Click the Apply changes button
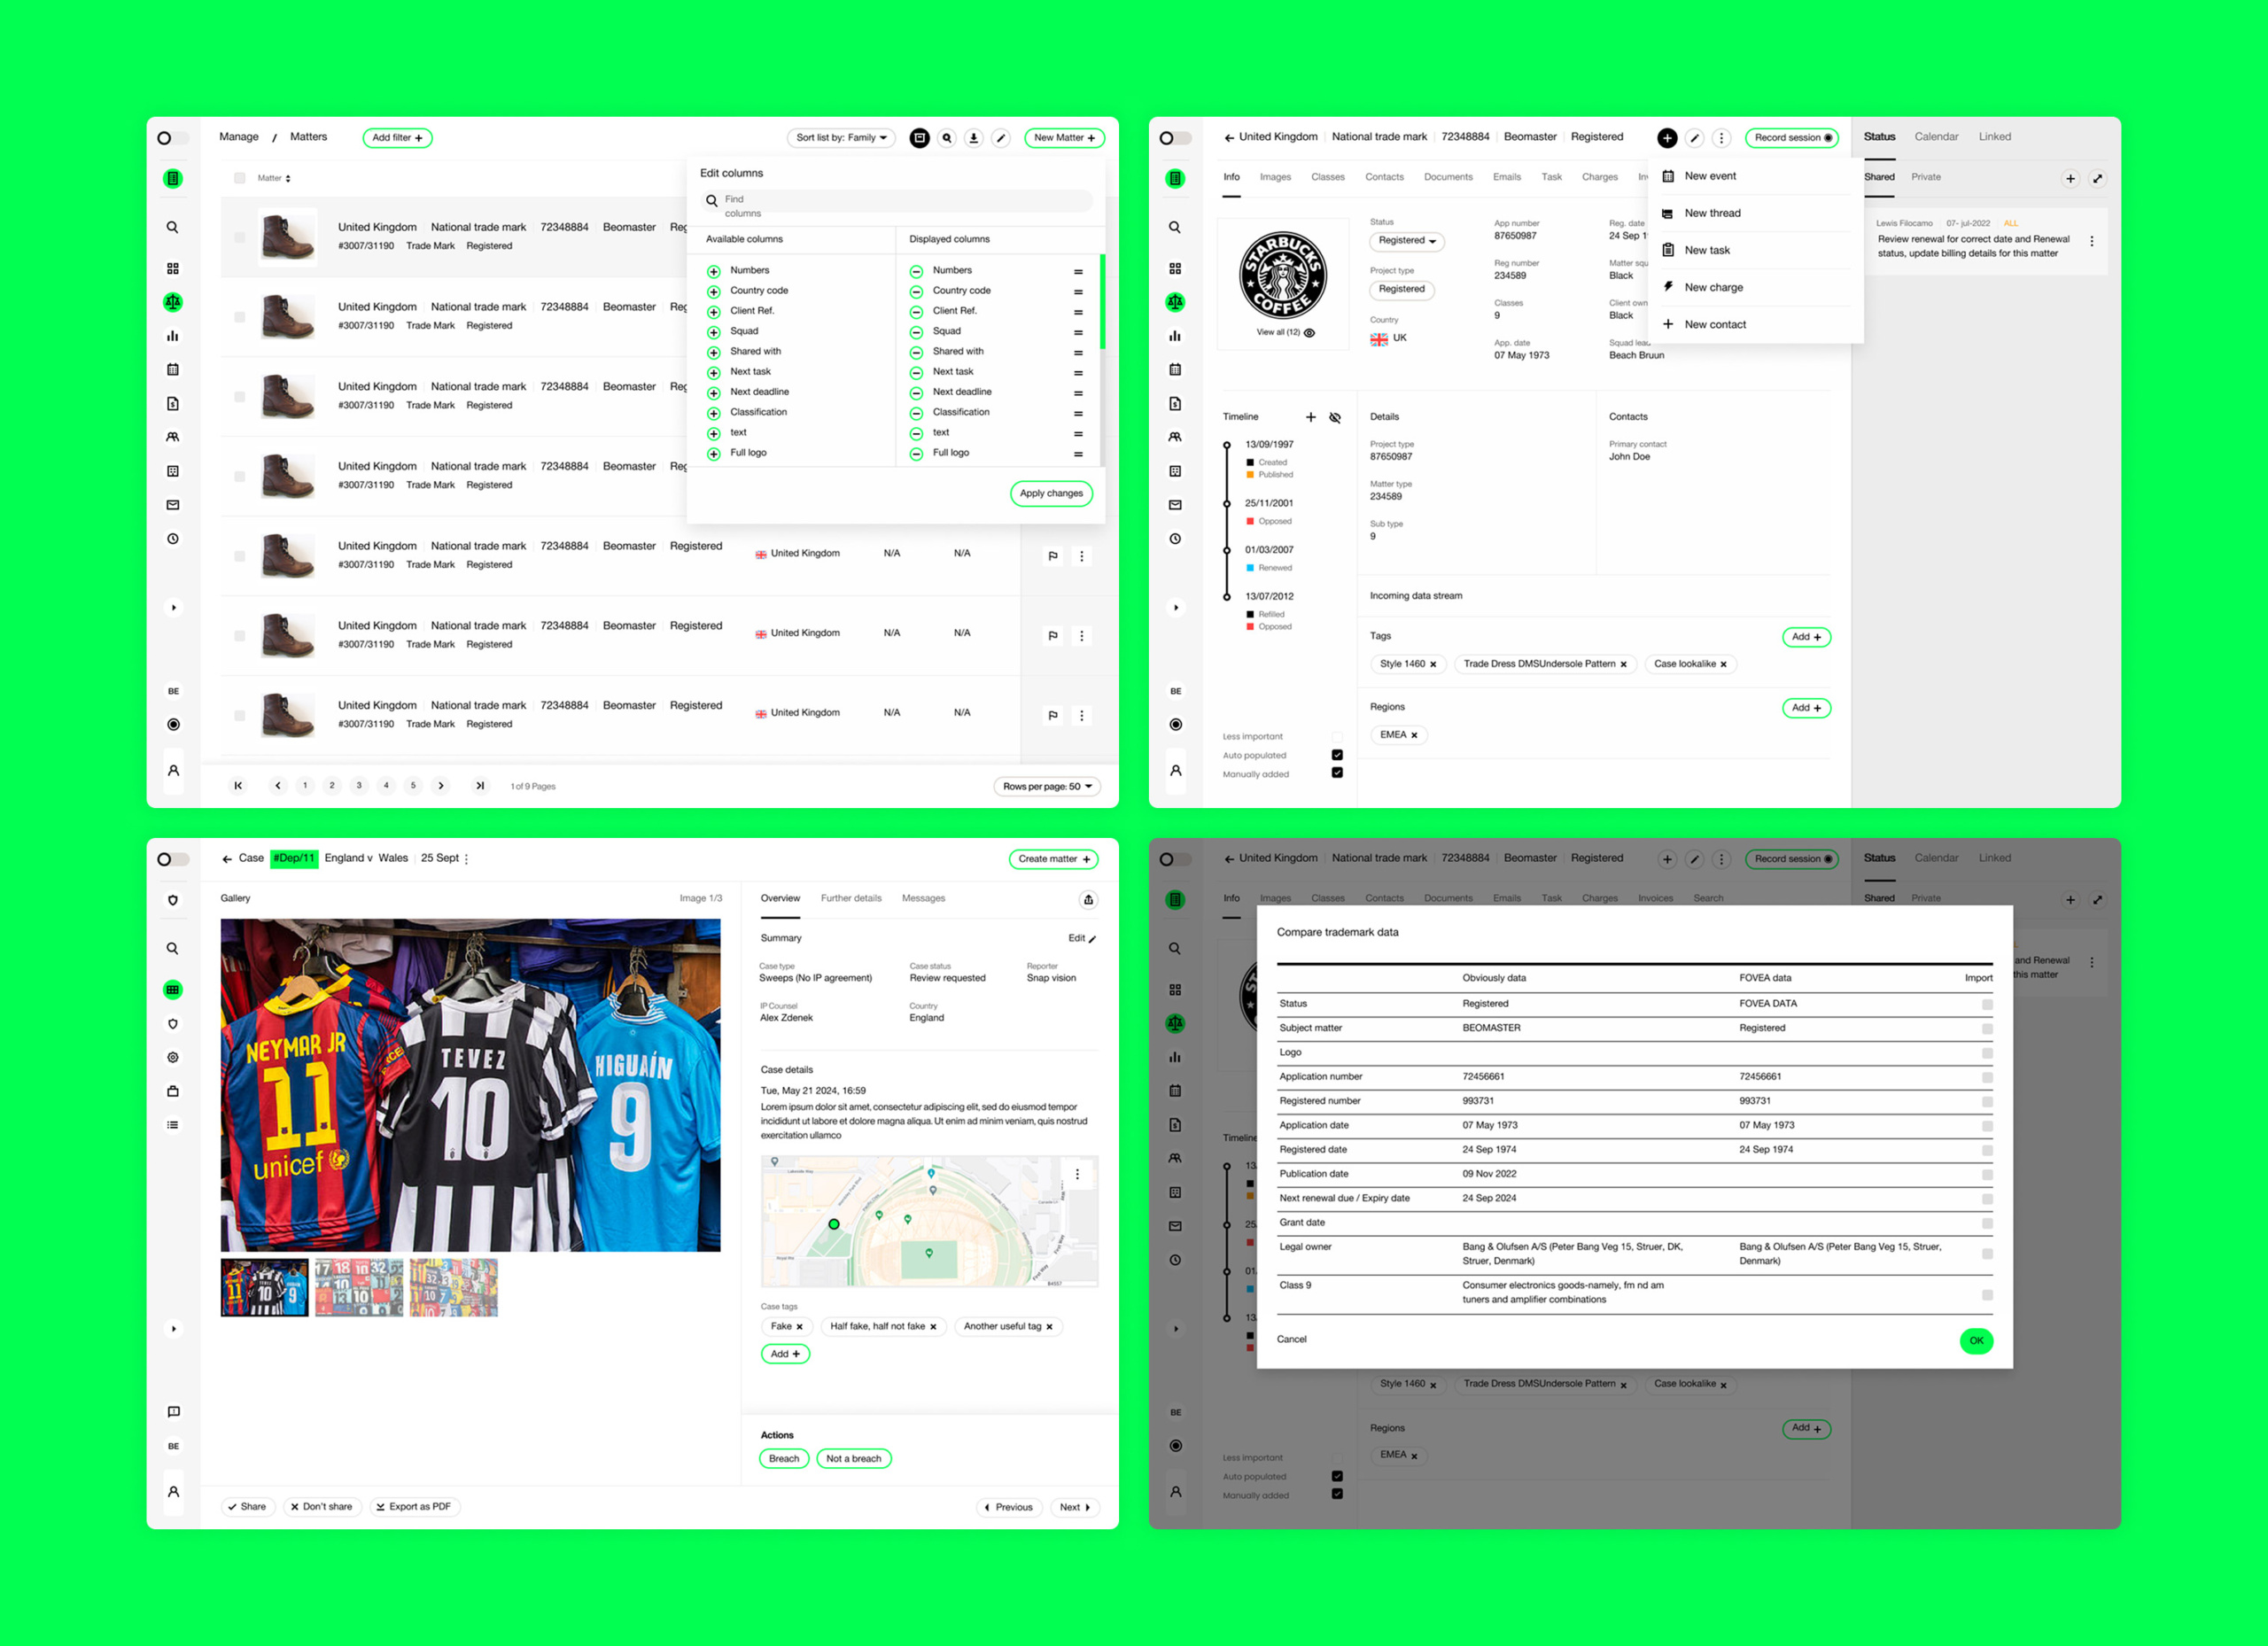 pos(1050,493)
